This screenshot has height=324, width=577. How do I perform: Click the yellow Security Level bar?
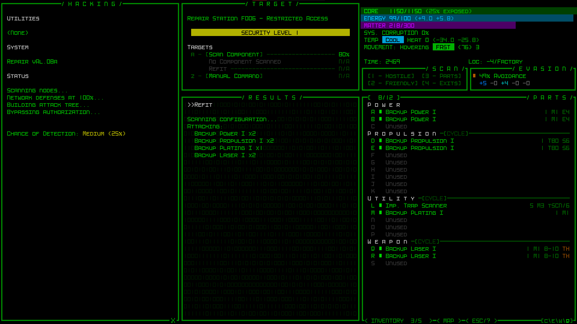[x=270, y=32]
